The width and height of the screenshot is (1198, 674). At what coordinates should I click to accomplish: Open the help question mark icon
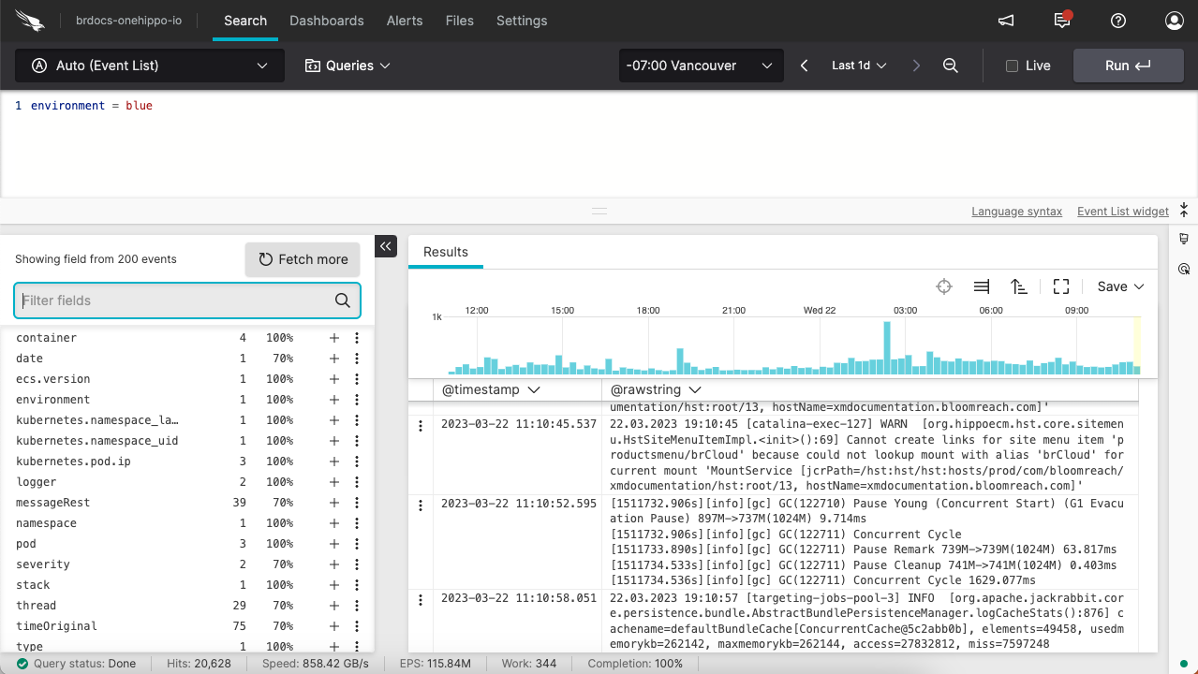coord(1117,21)
